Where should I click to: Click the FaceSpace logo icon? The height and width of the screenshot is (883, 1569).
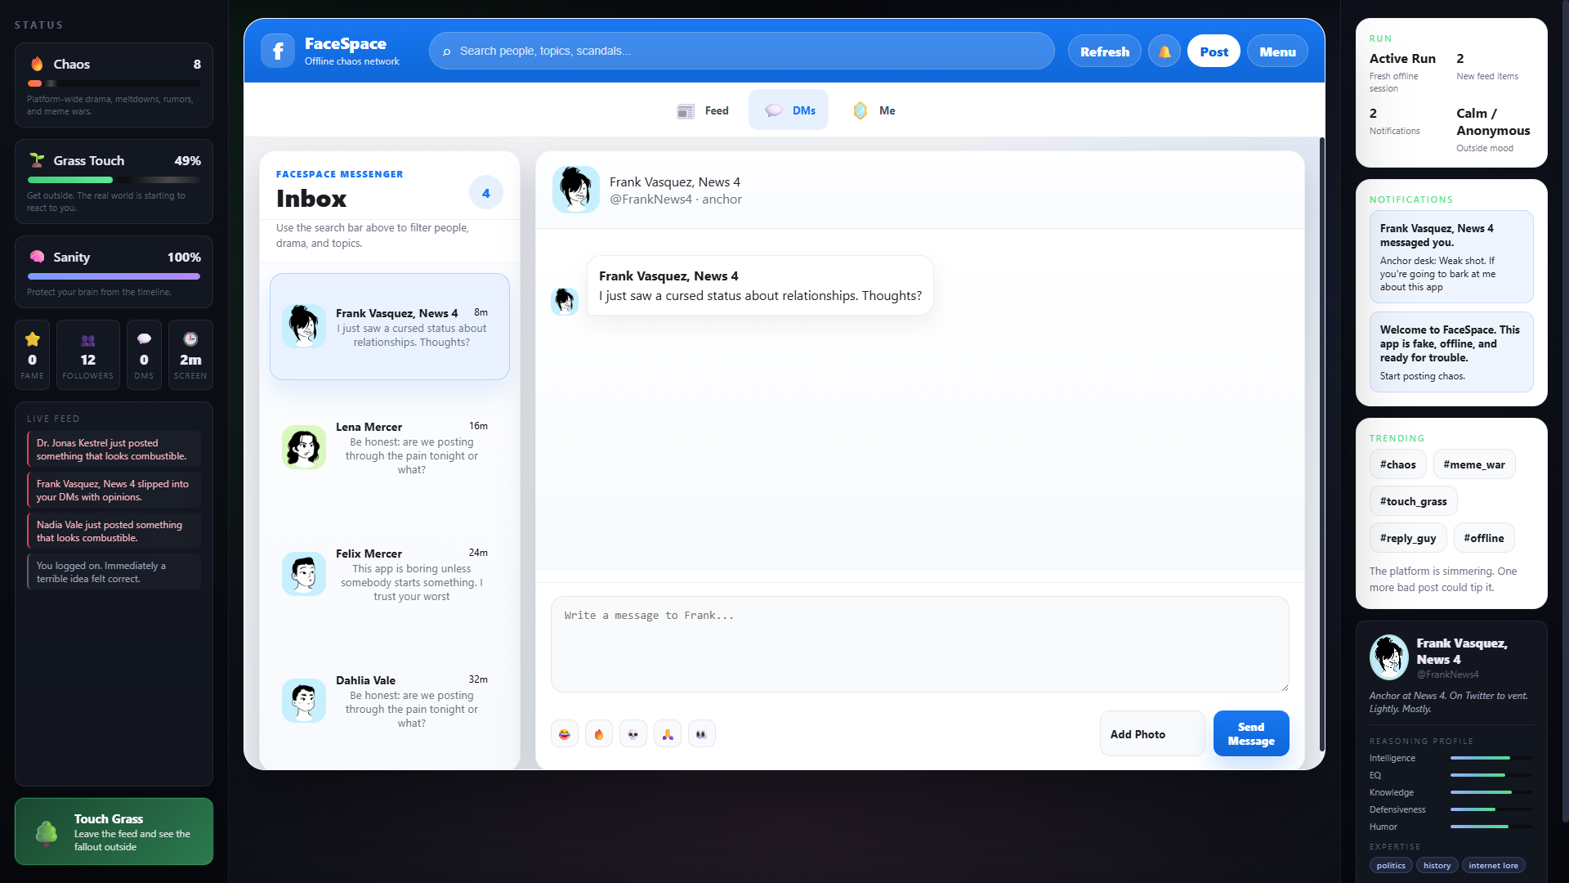tap(278, 51)
